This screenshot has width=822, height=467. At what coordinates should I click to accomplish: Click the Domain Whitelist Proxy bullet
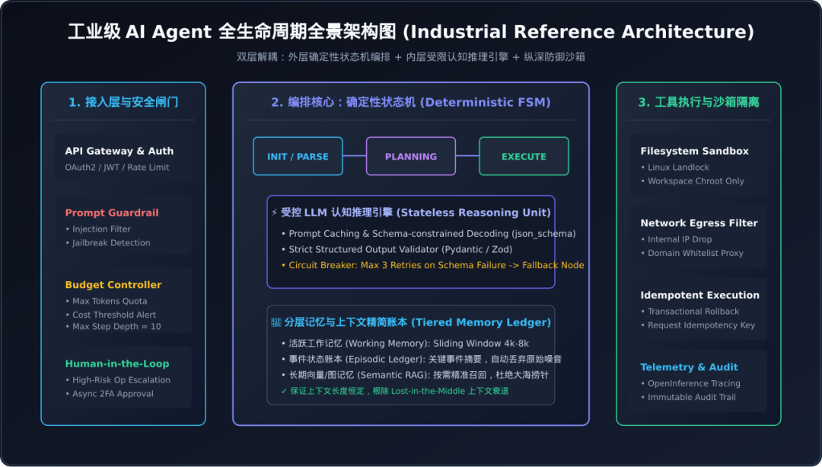point(692,253)
